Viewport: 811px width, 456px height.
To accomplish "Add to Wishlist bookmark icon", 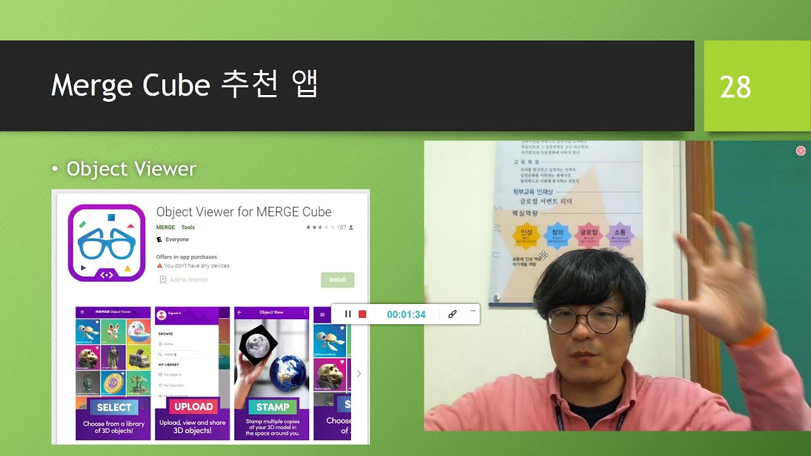I will tap(163, 280).
